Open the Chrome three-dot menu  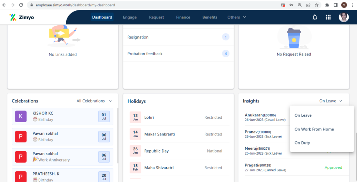click(352, 5)
